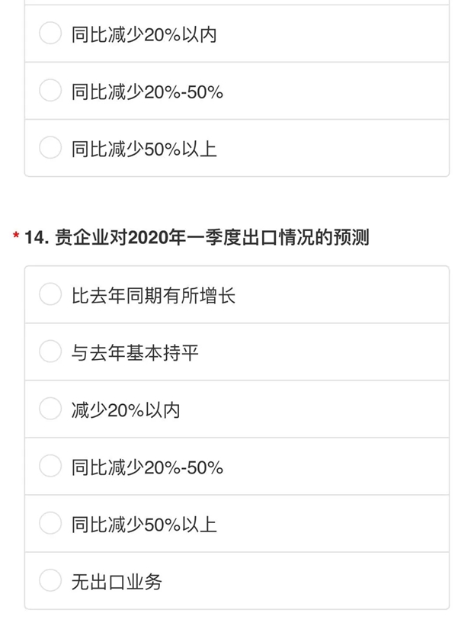The height and width of the screenshot is (626, 474).
Task: Choose the 同比减少50%以上 radio in question 14
Action: coord(50,523)
